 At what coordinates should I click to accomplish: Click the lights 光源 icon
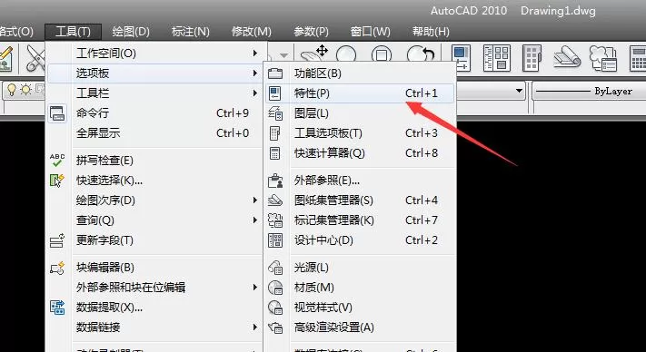(275, 268)
